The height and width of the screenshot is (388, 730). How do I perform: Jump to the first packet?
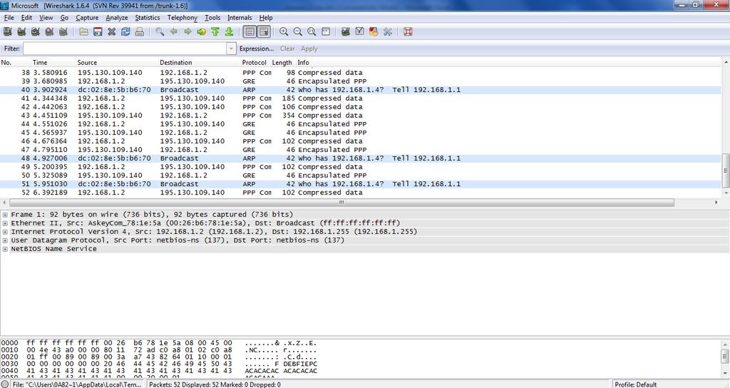tap(215, 31)
